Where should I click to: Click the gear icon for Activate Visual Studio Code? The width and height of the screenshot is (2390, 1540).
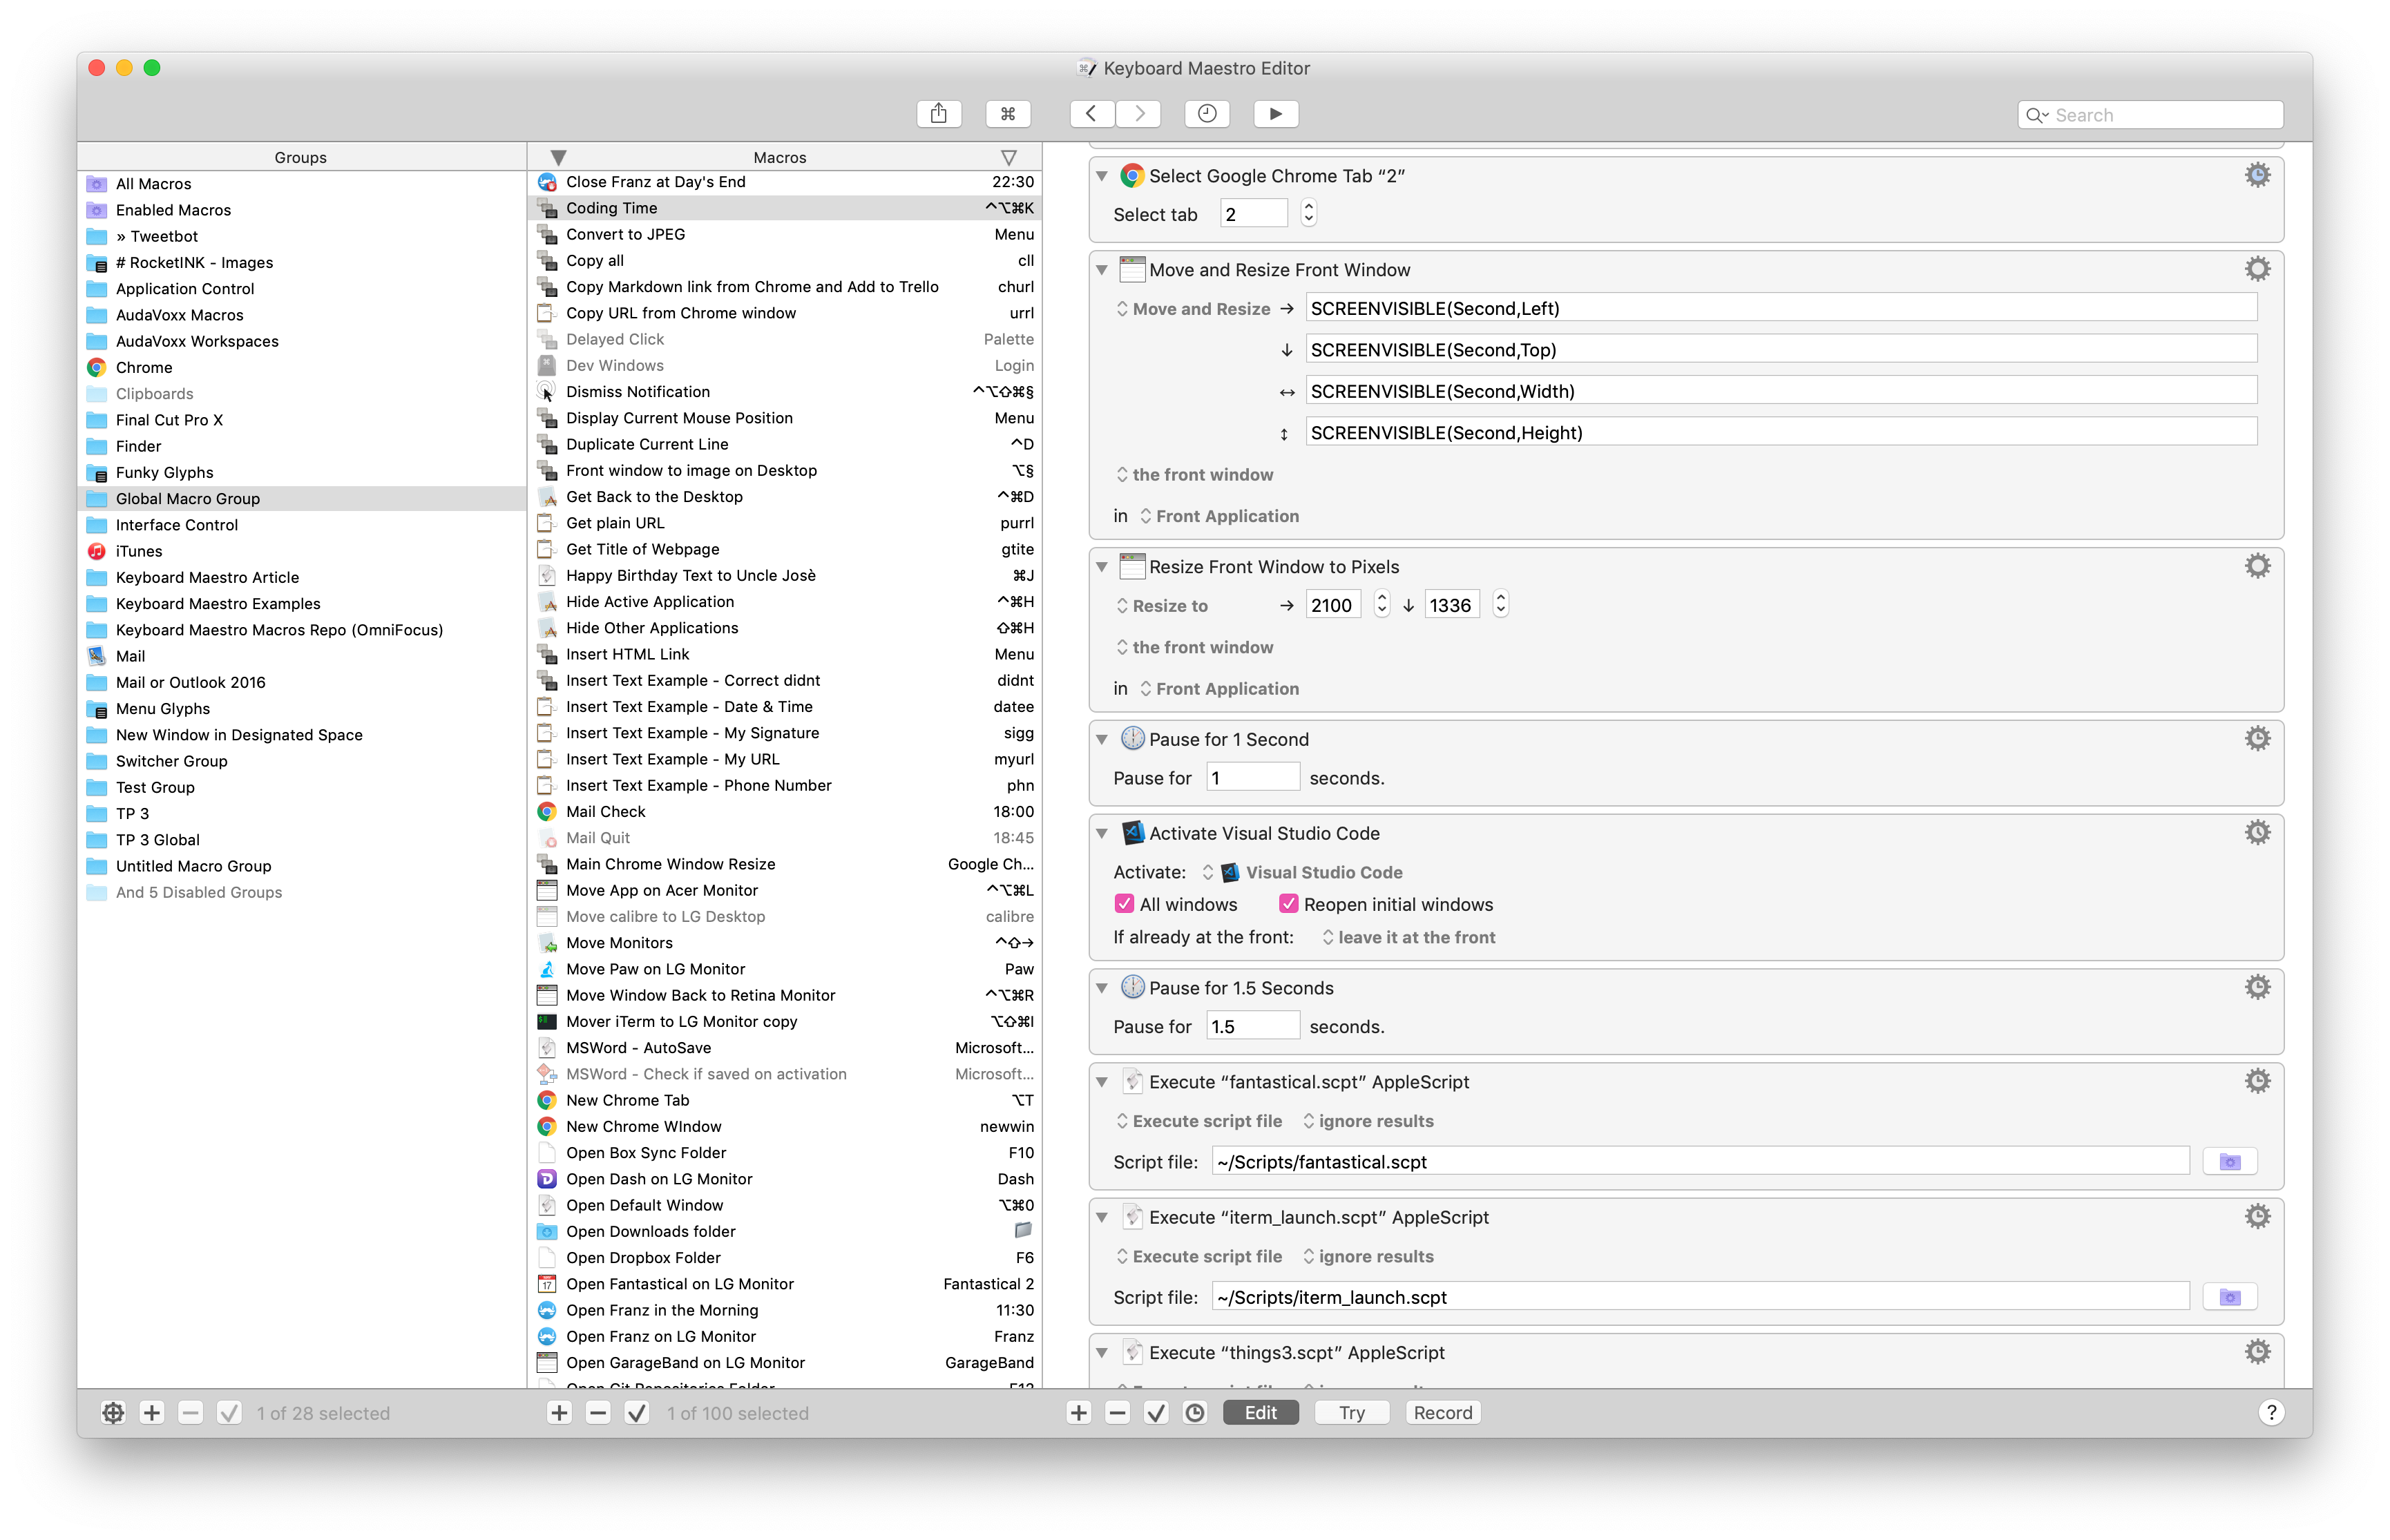[x=2257, y=833]
